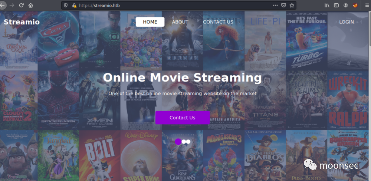Select the second carousel dot
This screenshot has width=371, height=181.
(x=184, y=141)
